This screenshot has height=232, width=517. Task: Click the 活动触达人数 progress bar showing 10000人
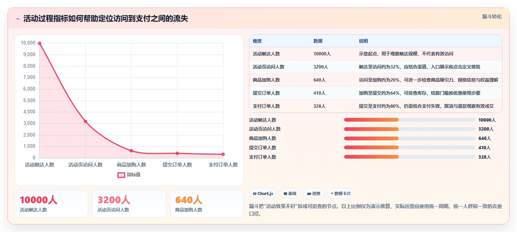point(410,120)
